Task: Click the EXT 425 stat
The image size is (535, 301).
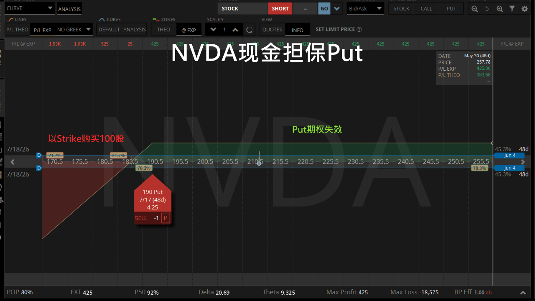Action: click(x=82, y=292)
